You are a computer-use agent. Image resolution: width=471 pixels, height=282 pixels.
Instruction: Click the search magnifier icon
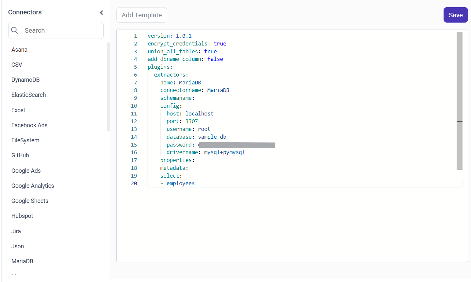[x=15, y=30]
